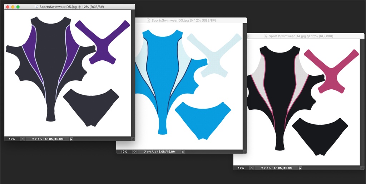Click the blue brief piece in D3
The image size is (366, 184).
(x=203, y=121)
